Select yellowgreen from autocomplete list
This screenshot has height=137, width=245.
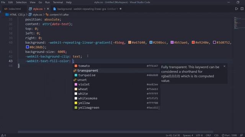pyautogui.click(x=116, y=108)
